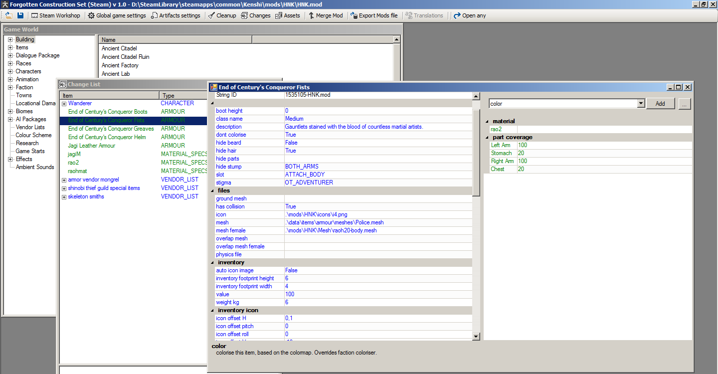Expand skeleton smiths entry
Screen dimensions: 718x374
point(64,196)
